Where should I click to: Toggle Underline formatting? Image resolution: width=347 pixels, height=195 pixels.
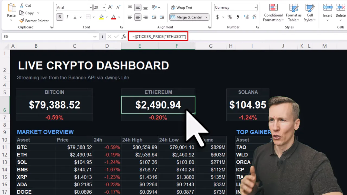point(75,17)
